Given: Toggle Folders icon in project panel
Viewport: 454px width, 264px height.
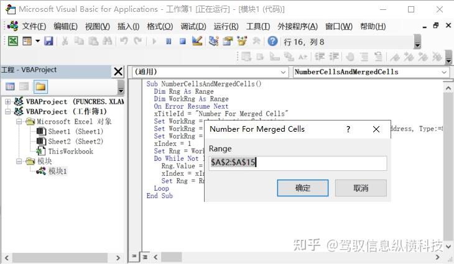Looking at the screenshot, I should [40, 86].
